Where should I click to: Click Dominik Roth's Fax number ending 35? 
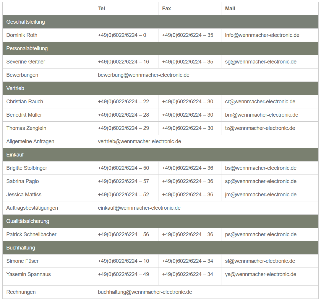click(x=187, y=35)
